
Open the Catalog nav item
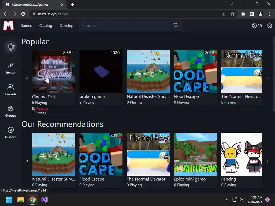point(46,25)
